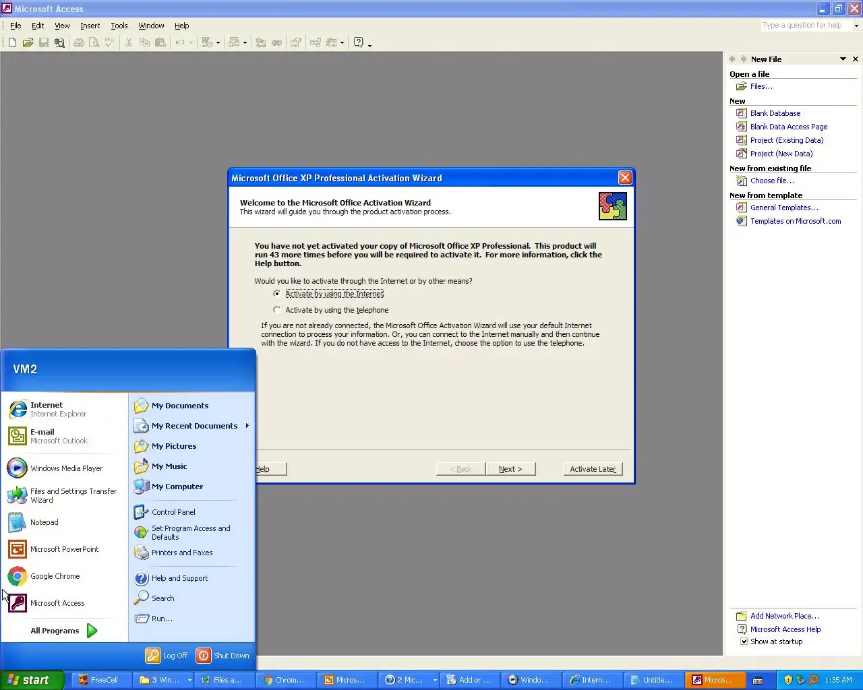863x690 pixels.
Task: Open the New File task pane dropdown arrow
Action: pyautogui.click(x=843, y=59)
